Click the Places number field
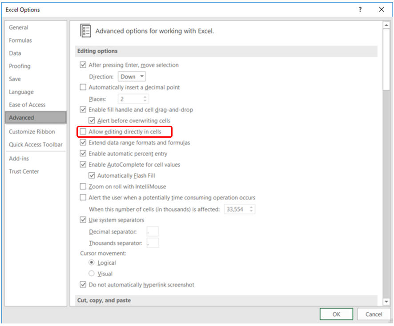Viewport: 394px width, 326px height. 131,99
